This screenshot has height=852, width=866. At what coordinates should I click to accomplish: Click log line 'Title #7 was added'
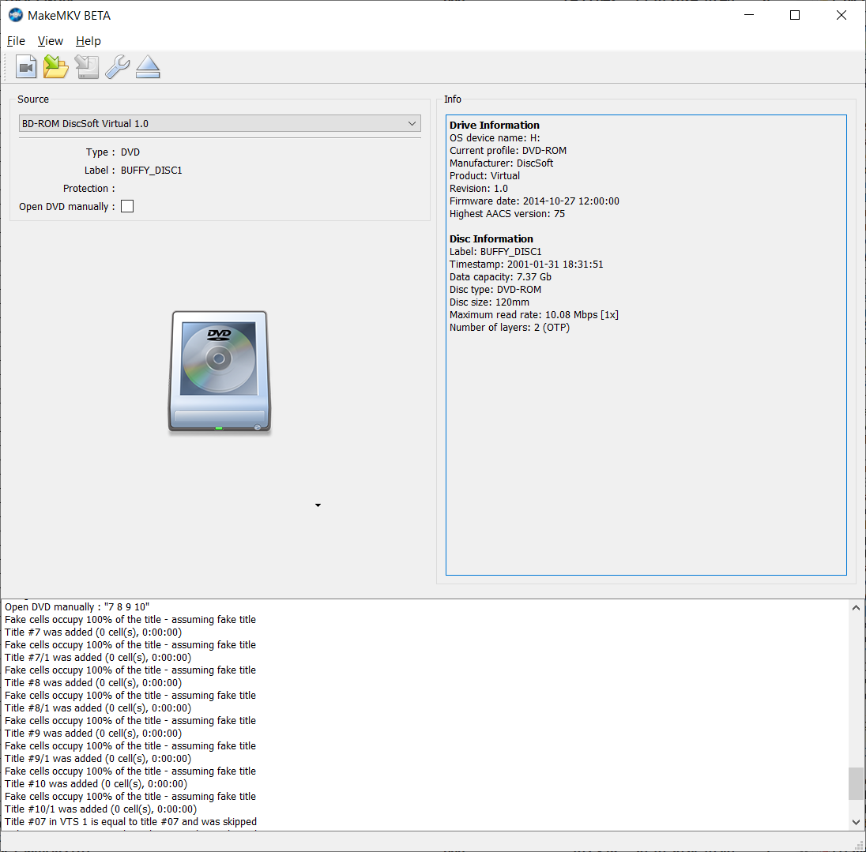click(x=93, y=632)
